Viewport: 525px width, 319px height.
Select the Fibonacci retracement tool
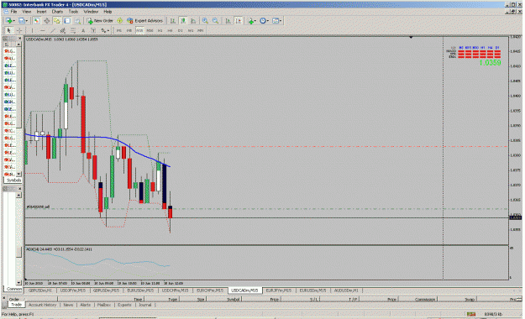tap(73, 30)
